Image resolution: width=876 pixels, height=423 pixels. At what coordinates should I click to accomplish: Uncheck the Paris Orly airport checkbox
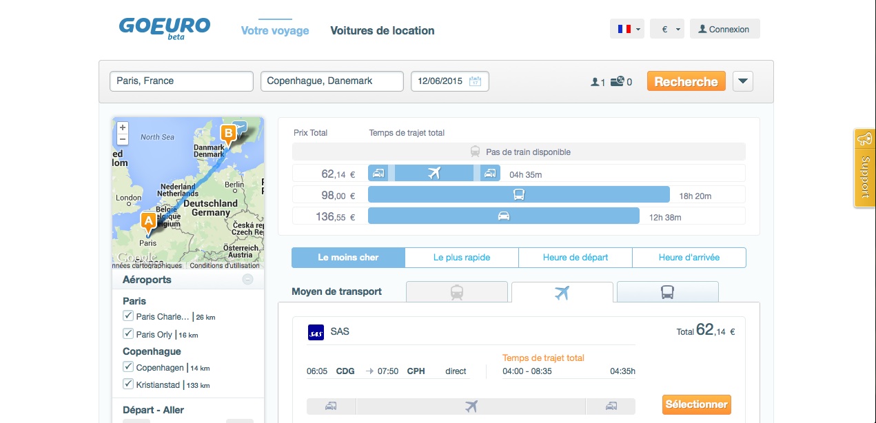pyautogui.click(x=128, y=333)
